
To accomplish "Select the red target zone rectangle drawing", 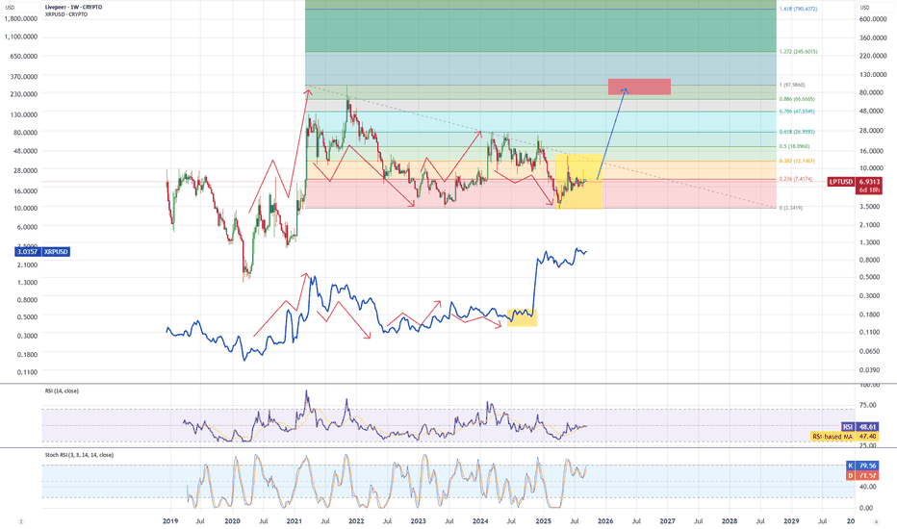I will 639,87.
